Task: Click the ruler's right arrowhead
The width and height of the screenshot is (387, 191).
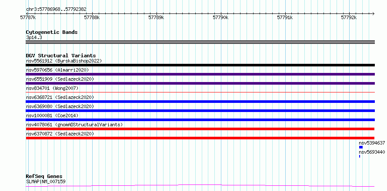Action: (374, 13)
